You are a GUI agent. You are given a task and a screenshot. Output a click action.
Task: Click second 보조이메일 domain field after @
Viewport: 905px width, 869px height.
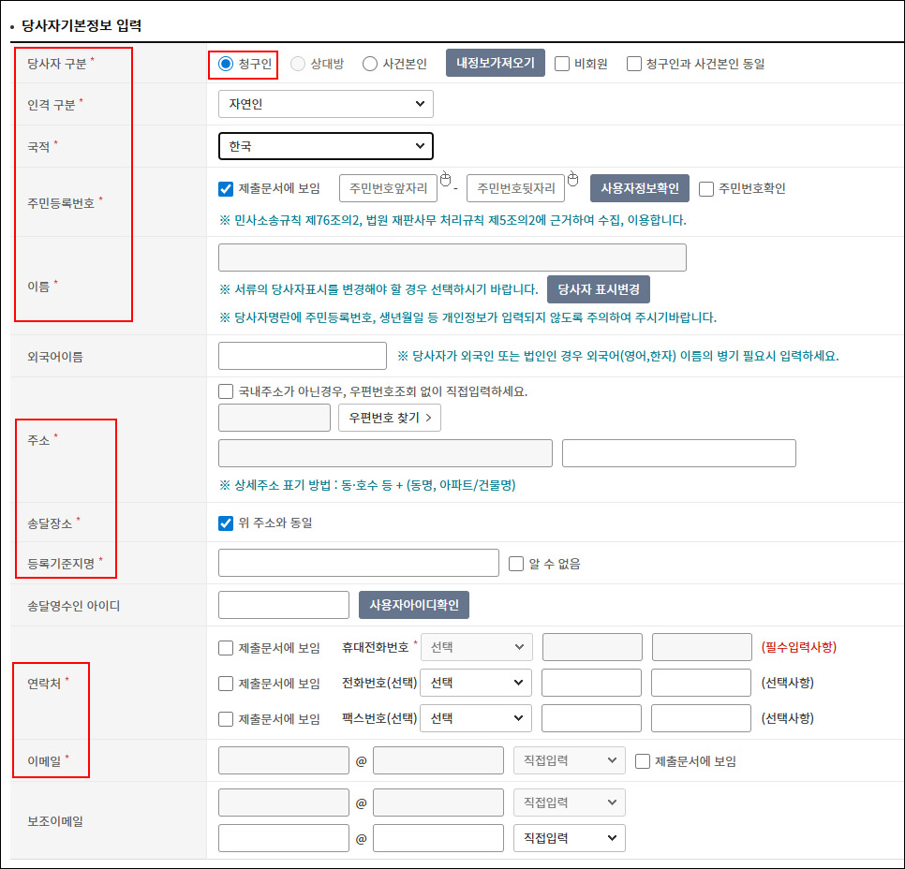tap(438, 838)
